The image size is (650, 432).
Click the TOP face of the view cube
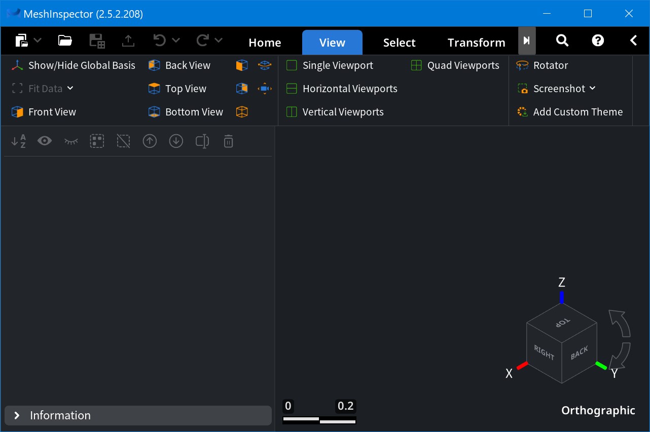click(562, 322)
